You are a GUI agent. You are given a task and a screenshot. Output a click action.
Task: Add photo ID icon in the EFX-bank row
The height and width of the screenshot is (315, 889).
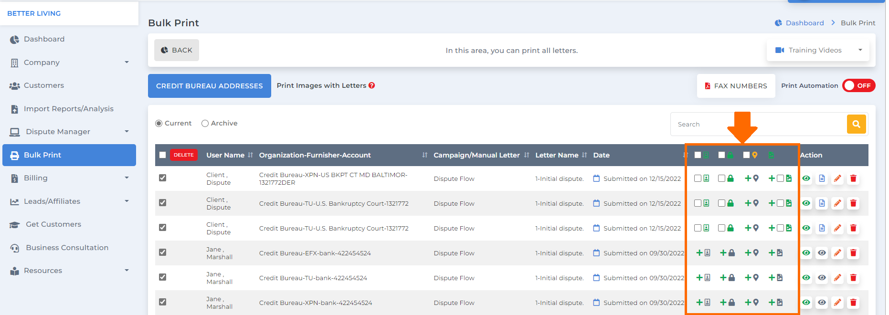(x=703, y=253)
